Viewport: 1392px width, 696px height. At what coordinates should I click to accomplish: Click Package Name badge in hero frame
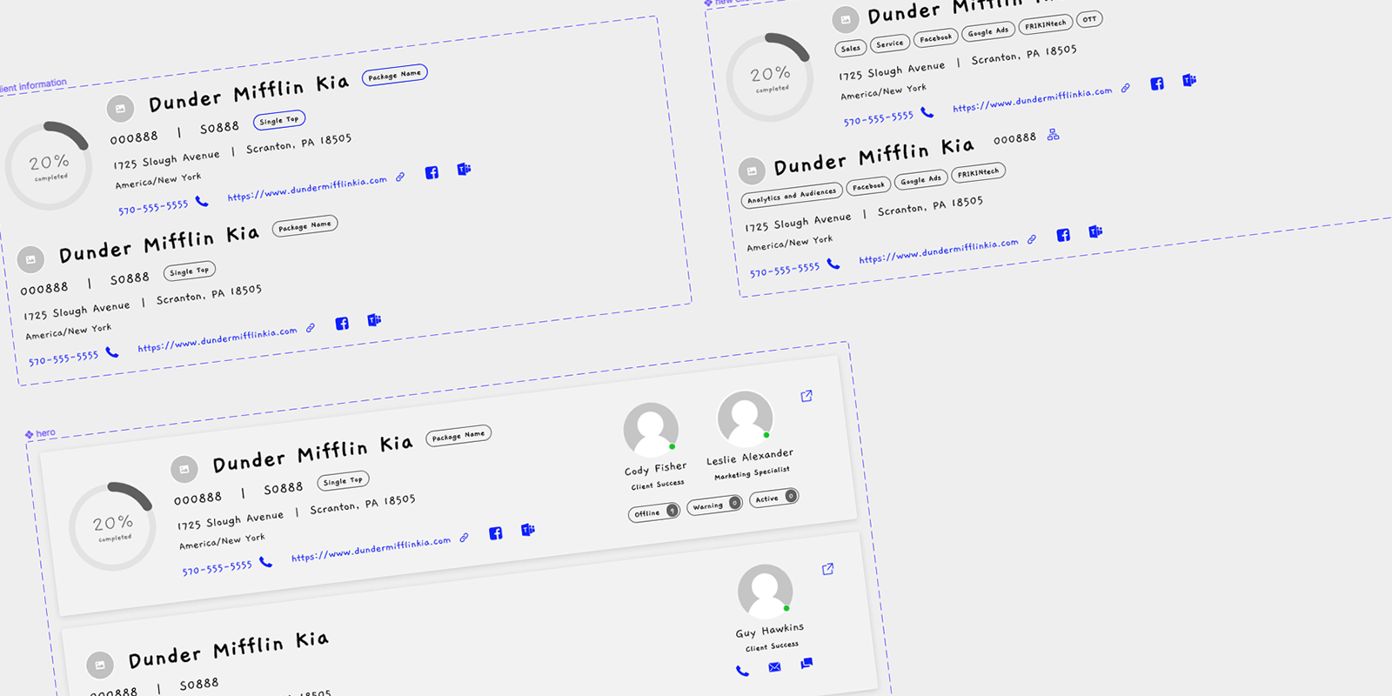pos(458,435)
